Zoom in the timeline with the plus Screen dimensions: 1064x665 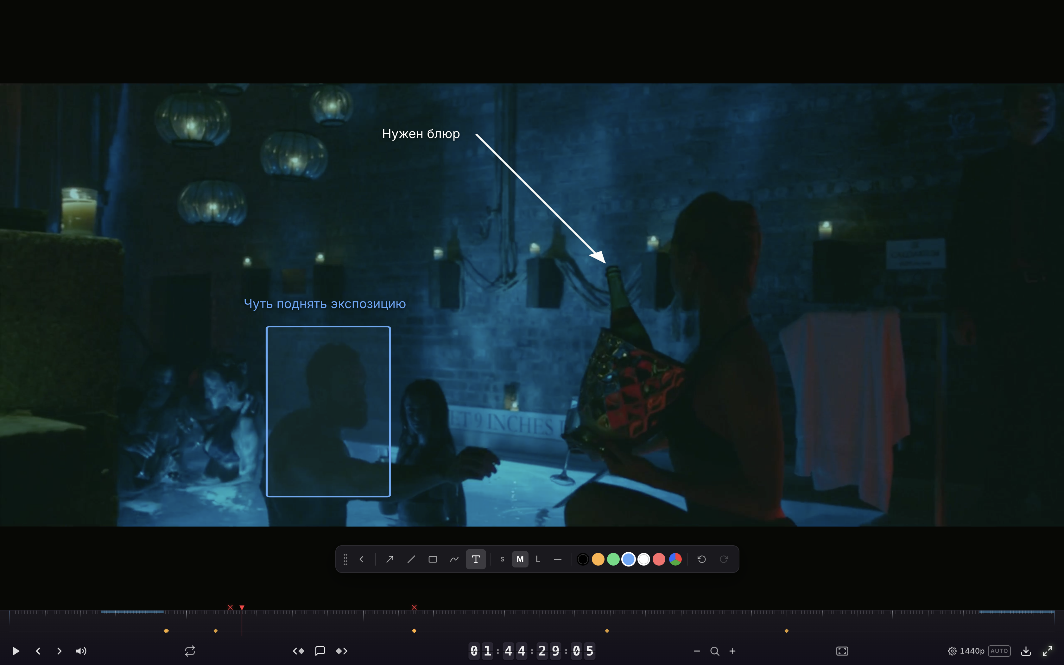point(732,651)
